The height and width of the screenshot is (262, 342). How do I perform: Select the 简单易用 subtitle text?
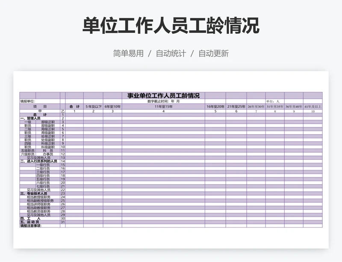128,53
